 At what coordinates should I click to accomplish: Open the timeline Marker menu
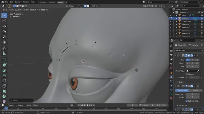point(36,105)
